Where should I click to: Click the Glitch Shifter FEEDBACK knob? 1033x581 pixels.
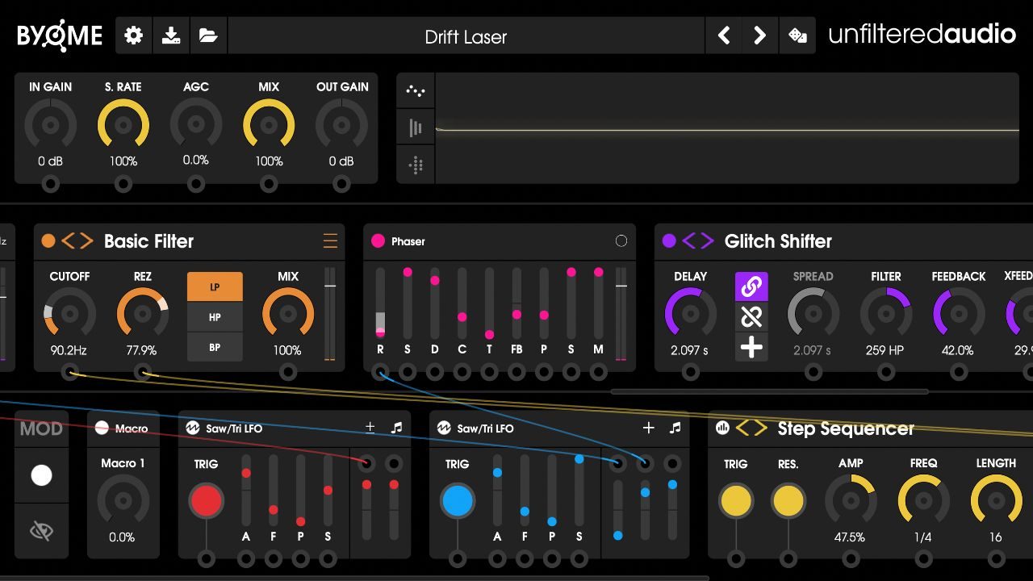(959, 313)
